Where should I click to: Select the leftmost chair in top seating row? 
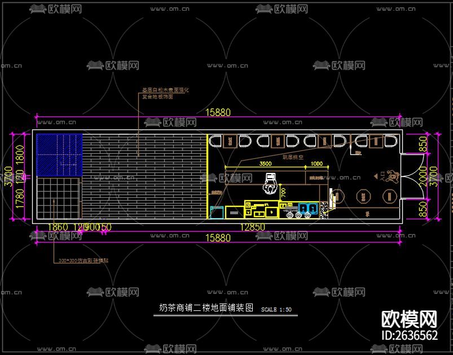coord(215,141)
